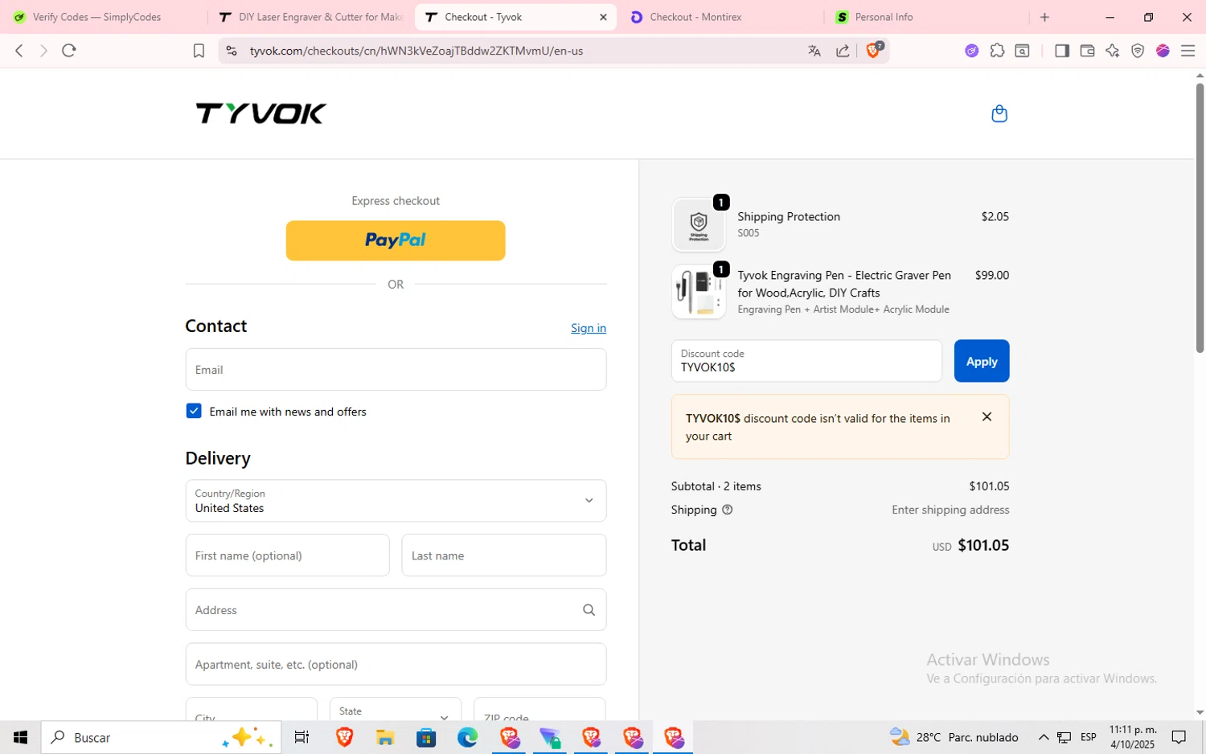Uncheck Email me with news and offers
1206x754 pixels.
pyautogui.click(x=194, y=411)
